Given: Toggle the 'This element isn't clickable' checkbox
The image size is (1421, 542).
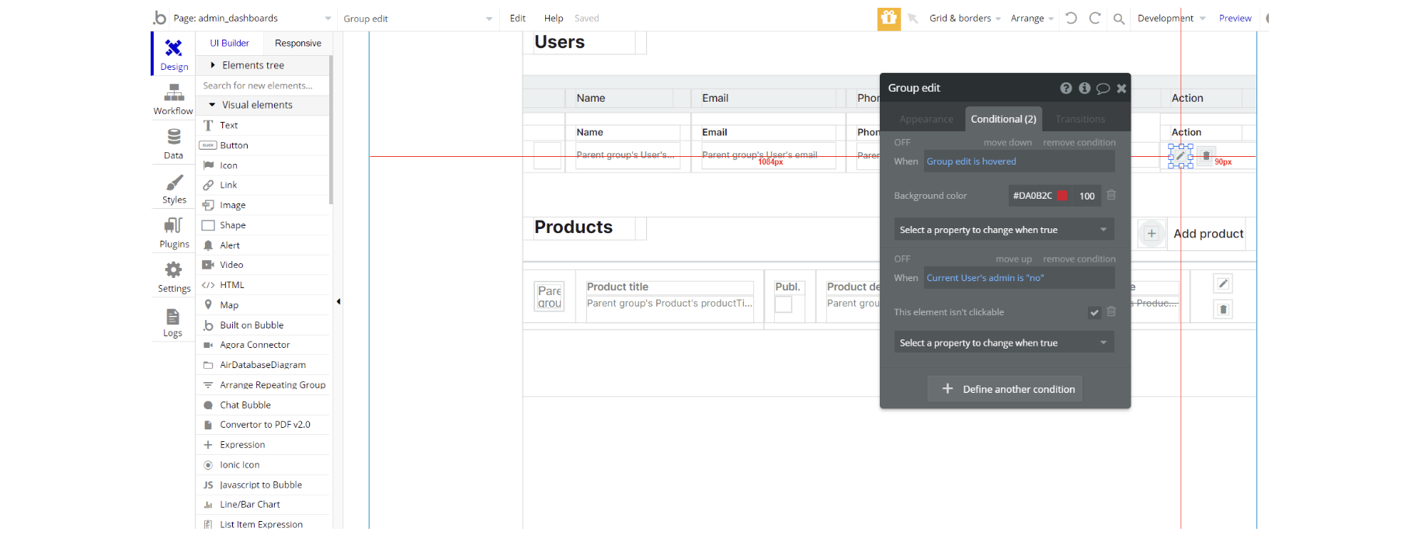Looking at the screenshot, I should point(1094,312).
